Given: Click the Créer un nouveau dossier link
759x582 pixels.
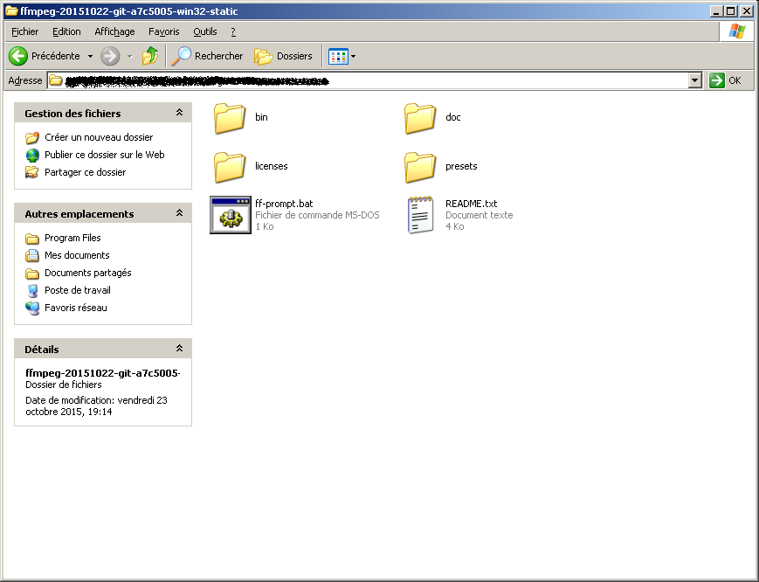Looking at the screenshot, I should (99, 137).
